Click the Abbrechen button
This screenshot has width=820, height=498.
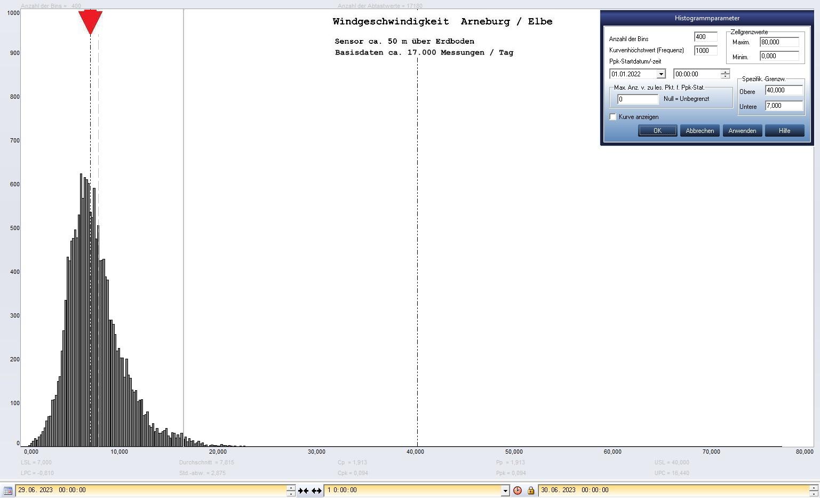point(699,131)
